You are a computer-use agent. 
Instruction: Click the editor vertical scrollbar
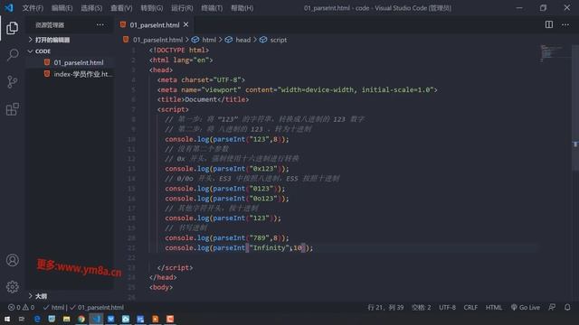click(x=575, y=107)
